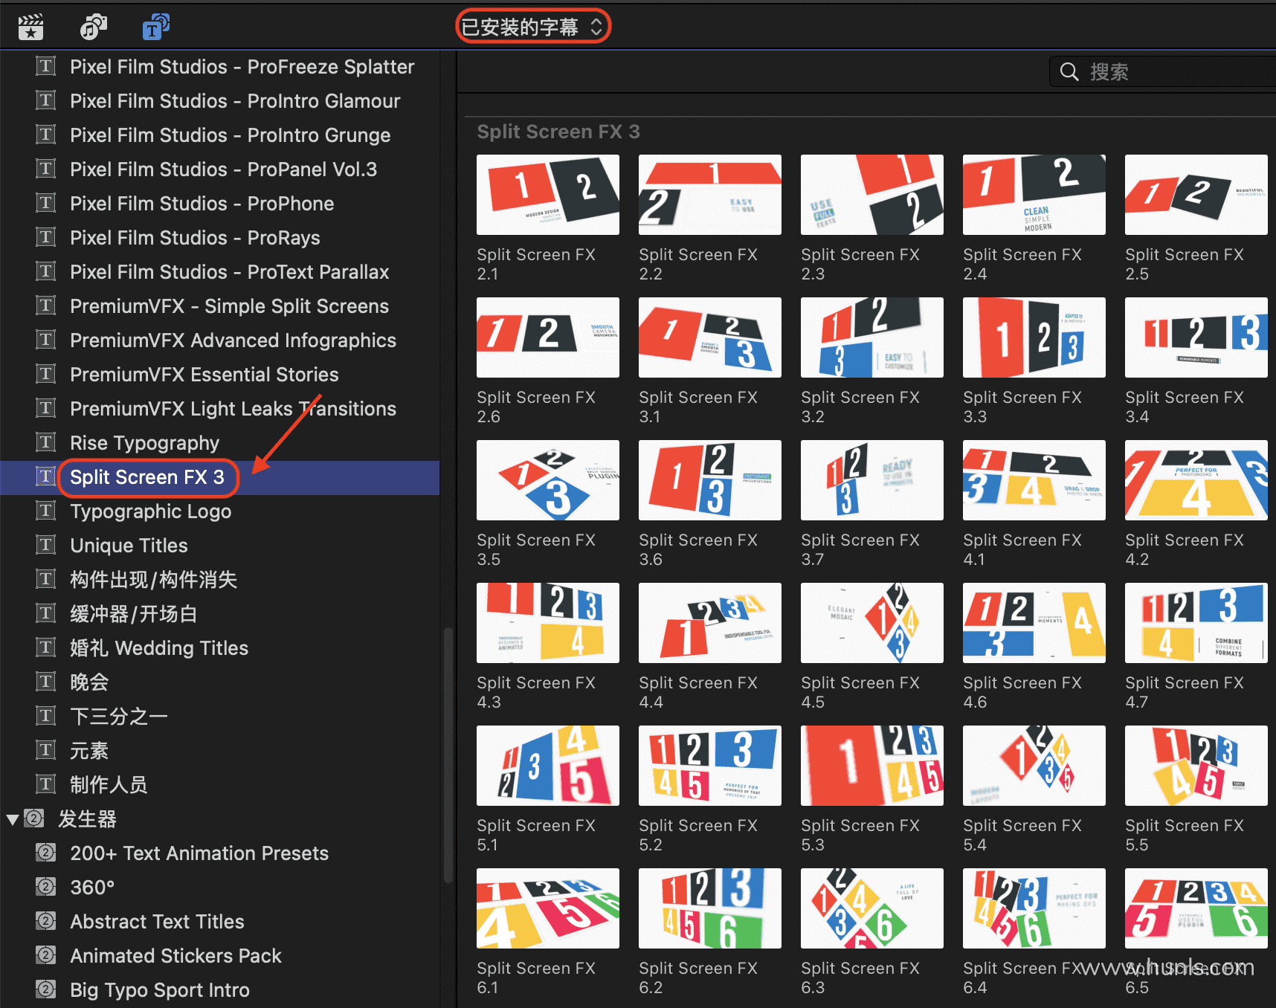Select Split Screen FX 4.2 thumbnail

(1196, 480)
